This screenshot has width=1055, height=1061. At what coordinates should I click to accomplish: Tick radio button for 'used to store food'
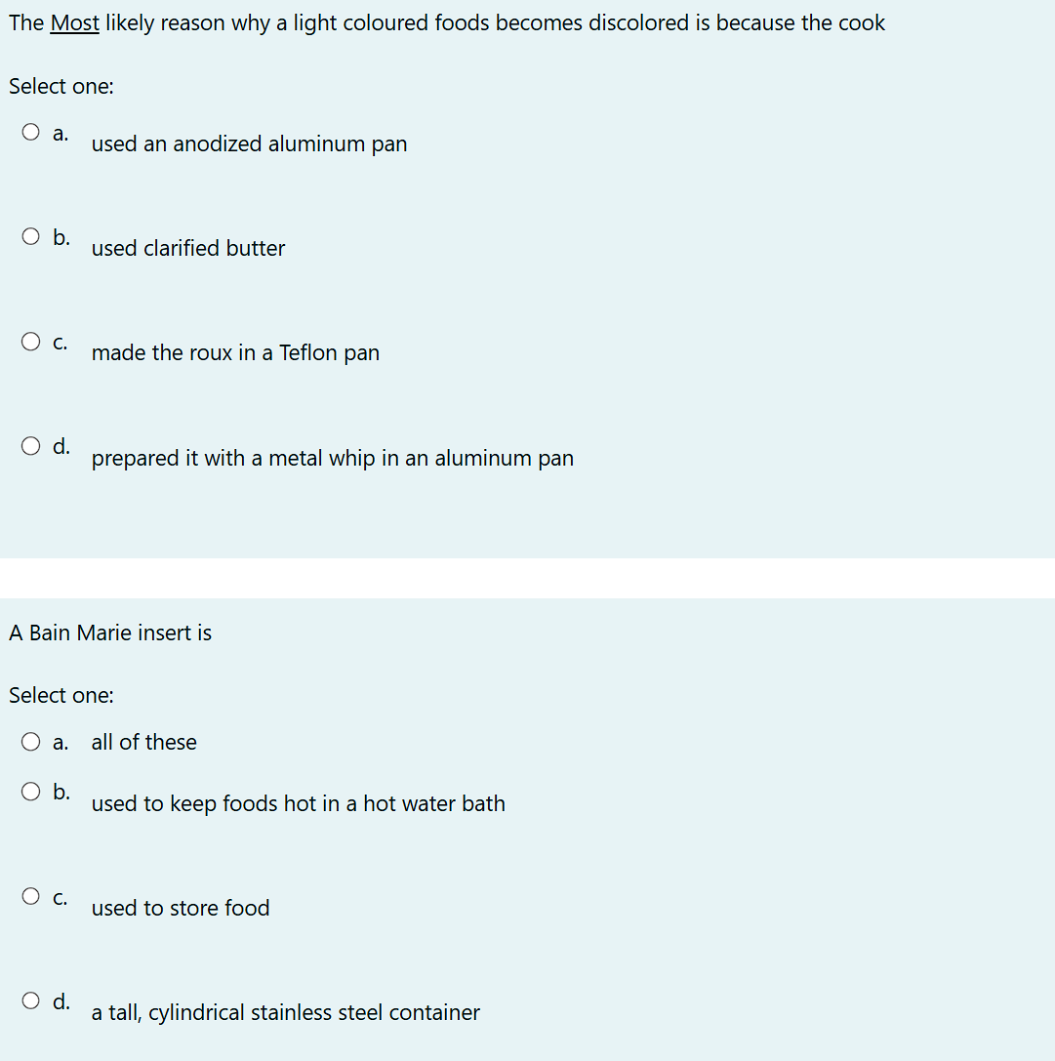click(x=30, y=896)
